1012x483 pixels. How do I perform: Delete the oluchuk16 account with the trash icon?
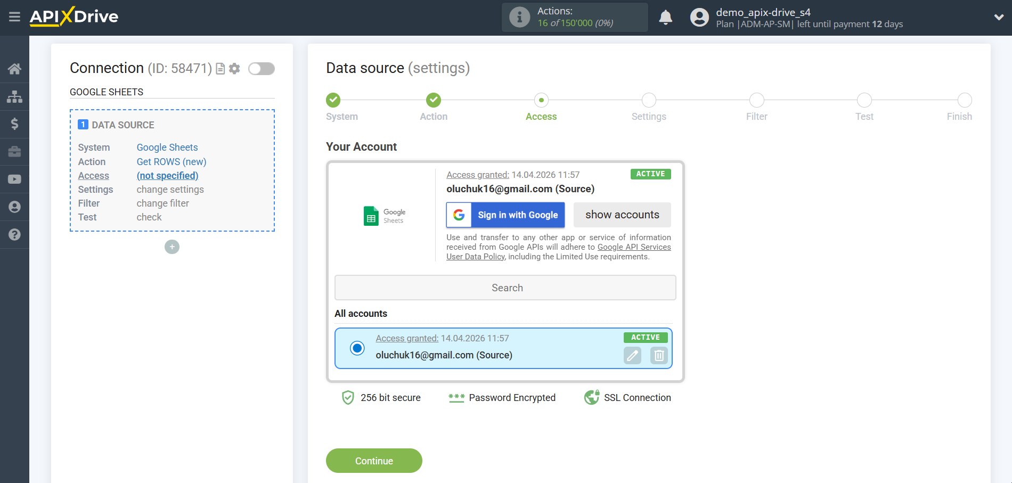(659, 355)
